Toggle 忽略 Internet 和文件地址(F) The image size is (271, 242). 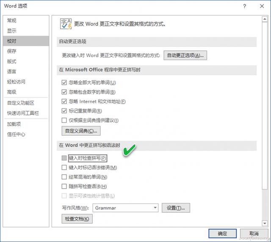(x=64, y=102)
